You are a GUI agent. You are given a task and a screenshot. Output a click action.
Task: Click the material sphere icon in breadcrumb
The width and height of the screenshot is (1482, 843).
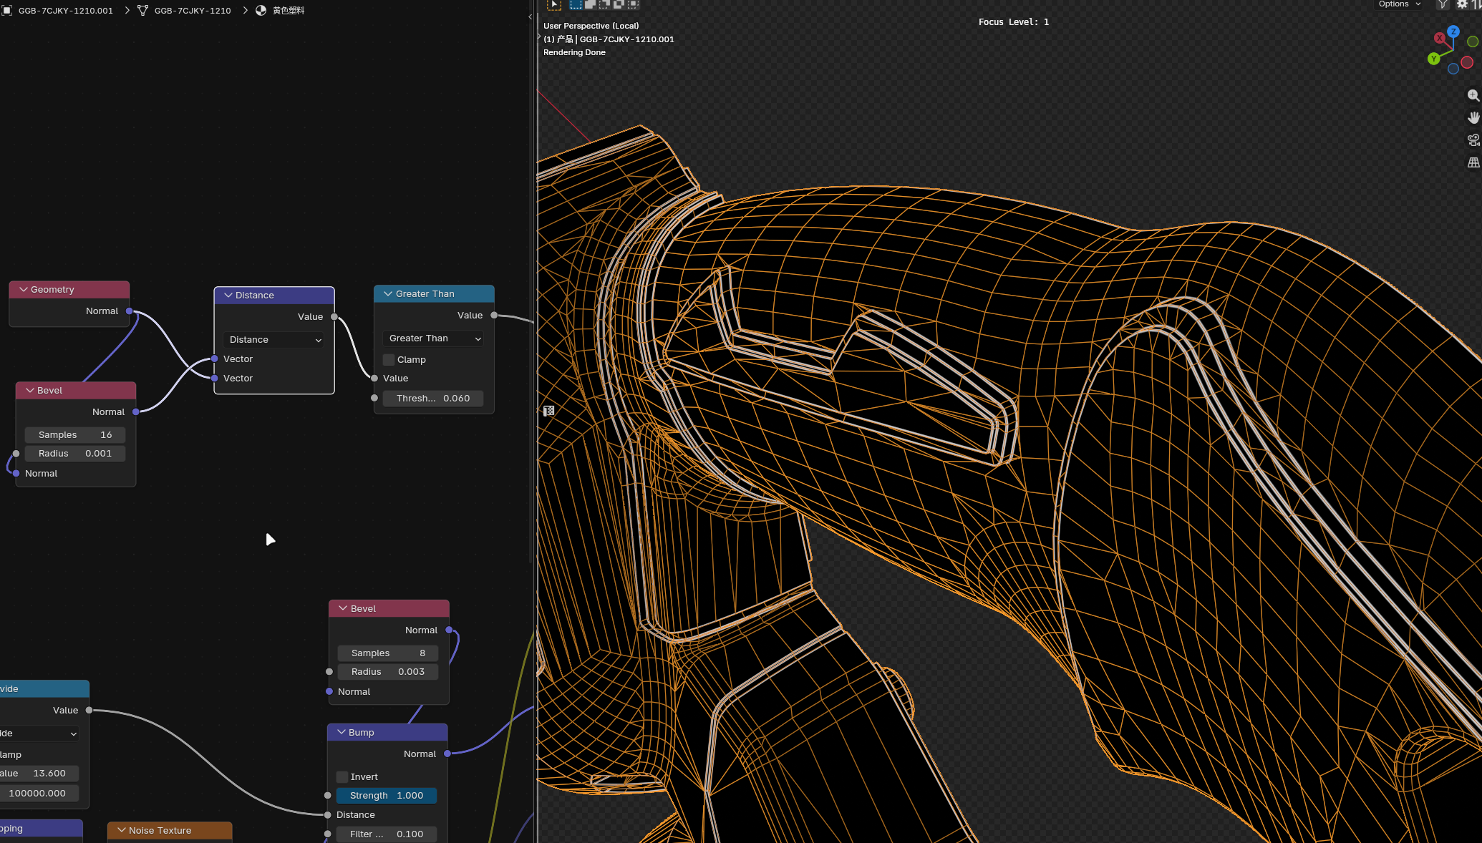click(x=261, y=11)
